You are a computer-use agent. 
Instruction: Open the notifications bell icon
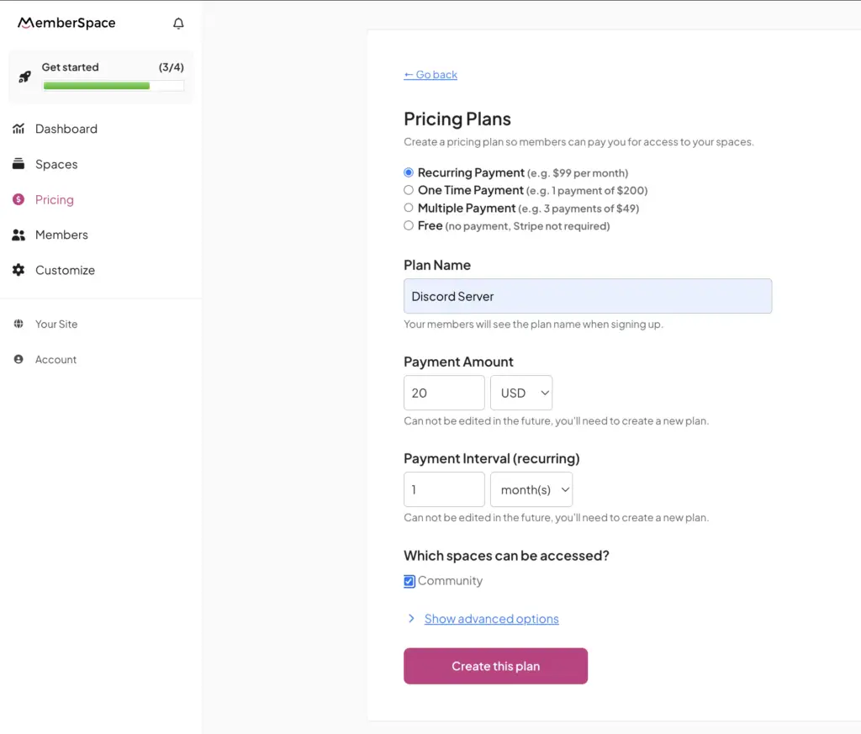click(178, 23)
